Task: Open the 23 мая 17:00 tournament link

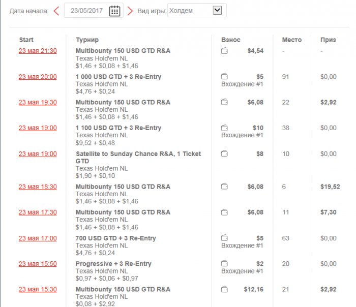Action: 38,238
